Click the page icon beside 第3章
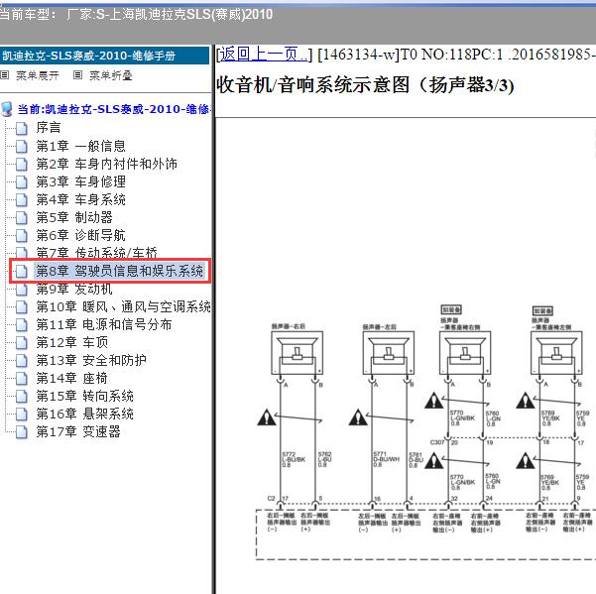Image resolution: width=596 pixels, height=594 pixels. 22,182
